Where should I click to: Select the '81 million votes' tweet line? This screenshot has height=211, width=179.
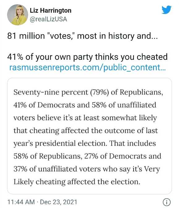point(82,36)
